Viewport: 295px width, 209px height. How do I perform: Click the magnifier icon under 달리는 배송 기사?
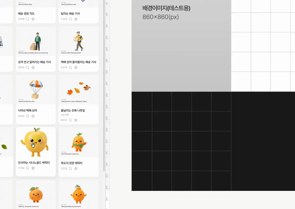[70, 19]
